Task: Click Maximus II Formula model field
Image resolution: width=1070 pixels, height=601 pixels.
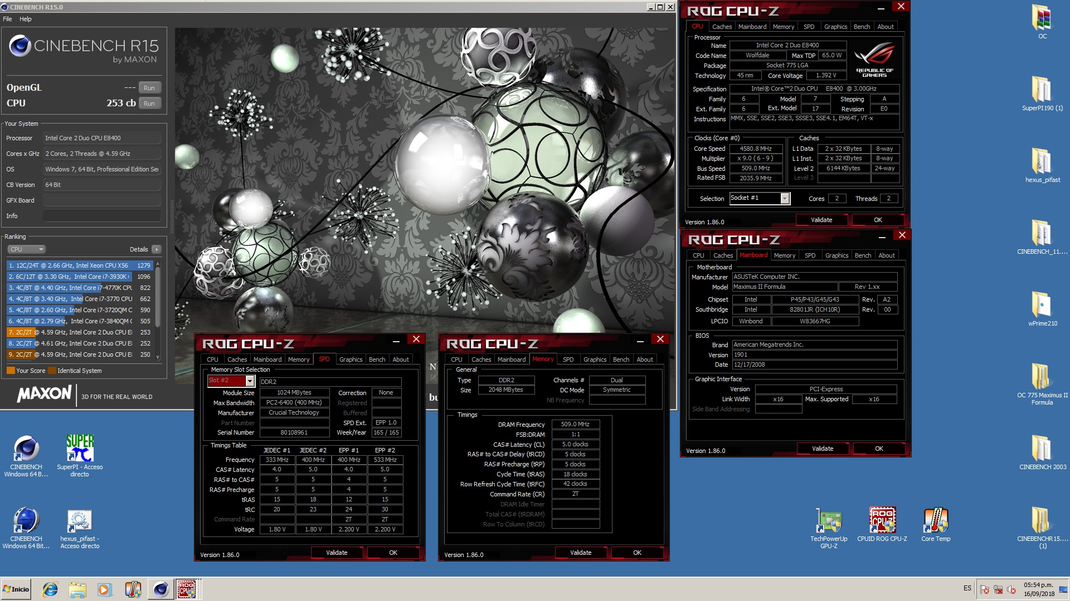Action: point(785,287)
